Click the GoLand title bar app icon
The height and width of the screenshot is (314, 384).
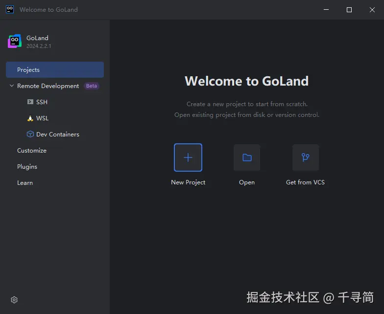10,10
